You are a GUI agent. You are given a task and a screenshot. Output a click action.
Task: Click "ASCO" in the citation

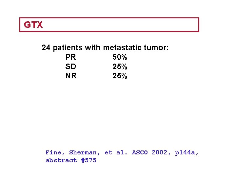pos(140,152)
